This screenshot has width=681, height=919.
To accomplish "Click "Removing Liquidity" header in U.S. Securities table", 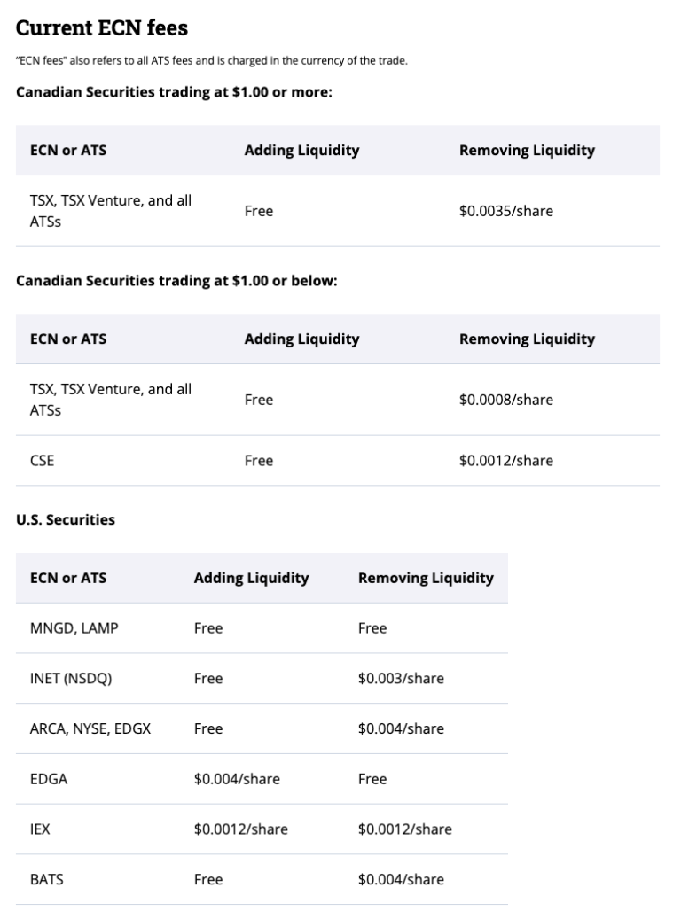I will pyautogui.click(x=426, y=578).
